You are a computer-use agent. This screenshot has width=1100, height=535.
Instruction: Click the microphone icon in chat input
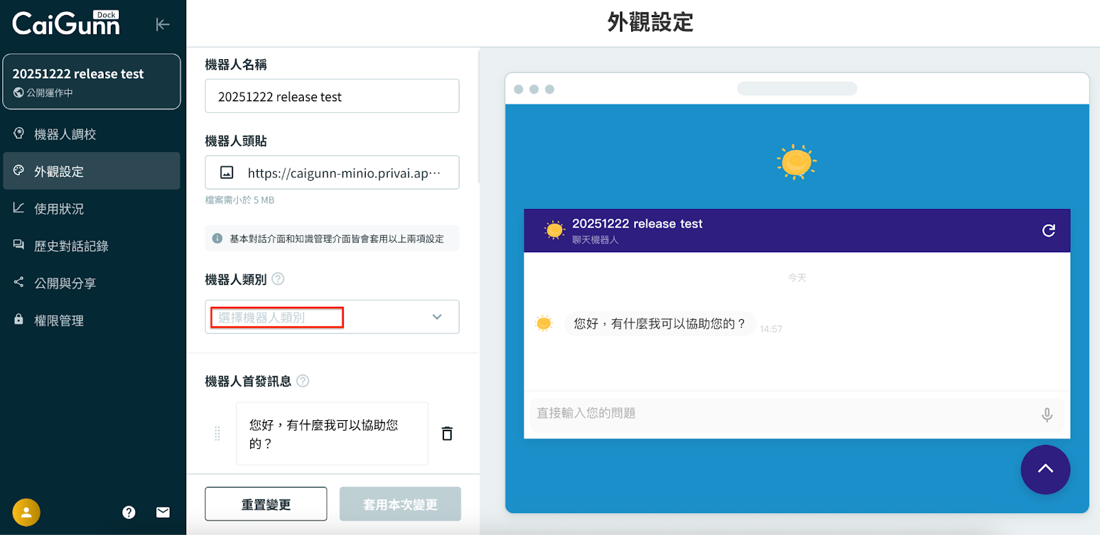tap(1046, 415)
